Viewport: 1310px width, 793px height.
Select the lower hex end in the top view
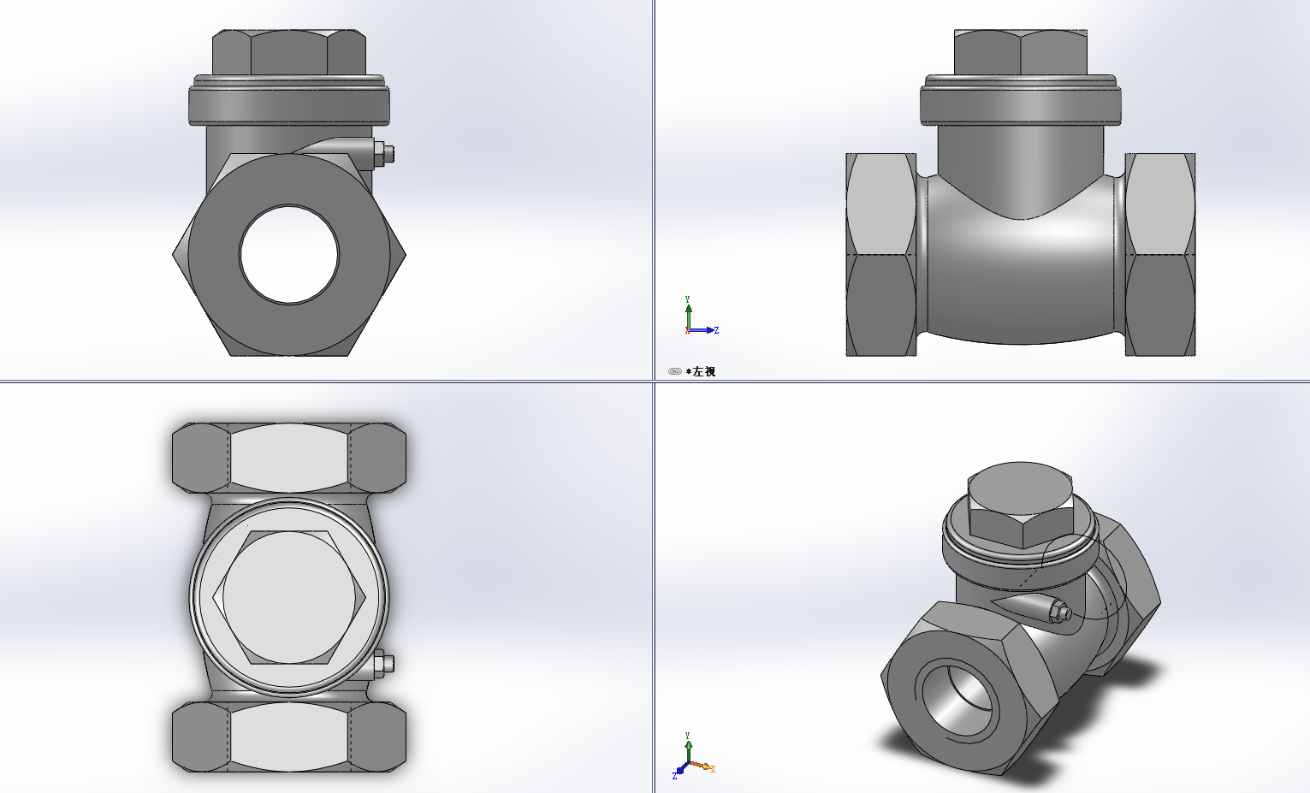coord(289,737)
